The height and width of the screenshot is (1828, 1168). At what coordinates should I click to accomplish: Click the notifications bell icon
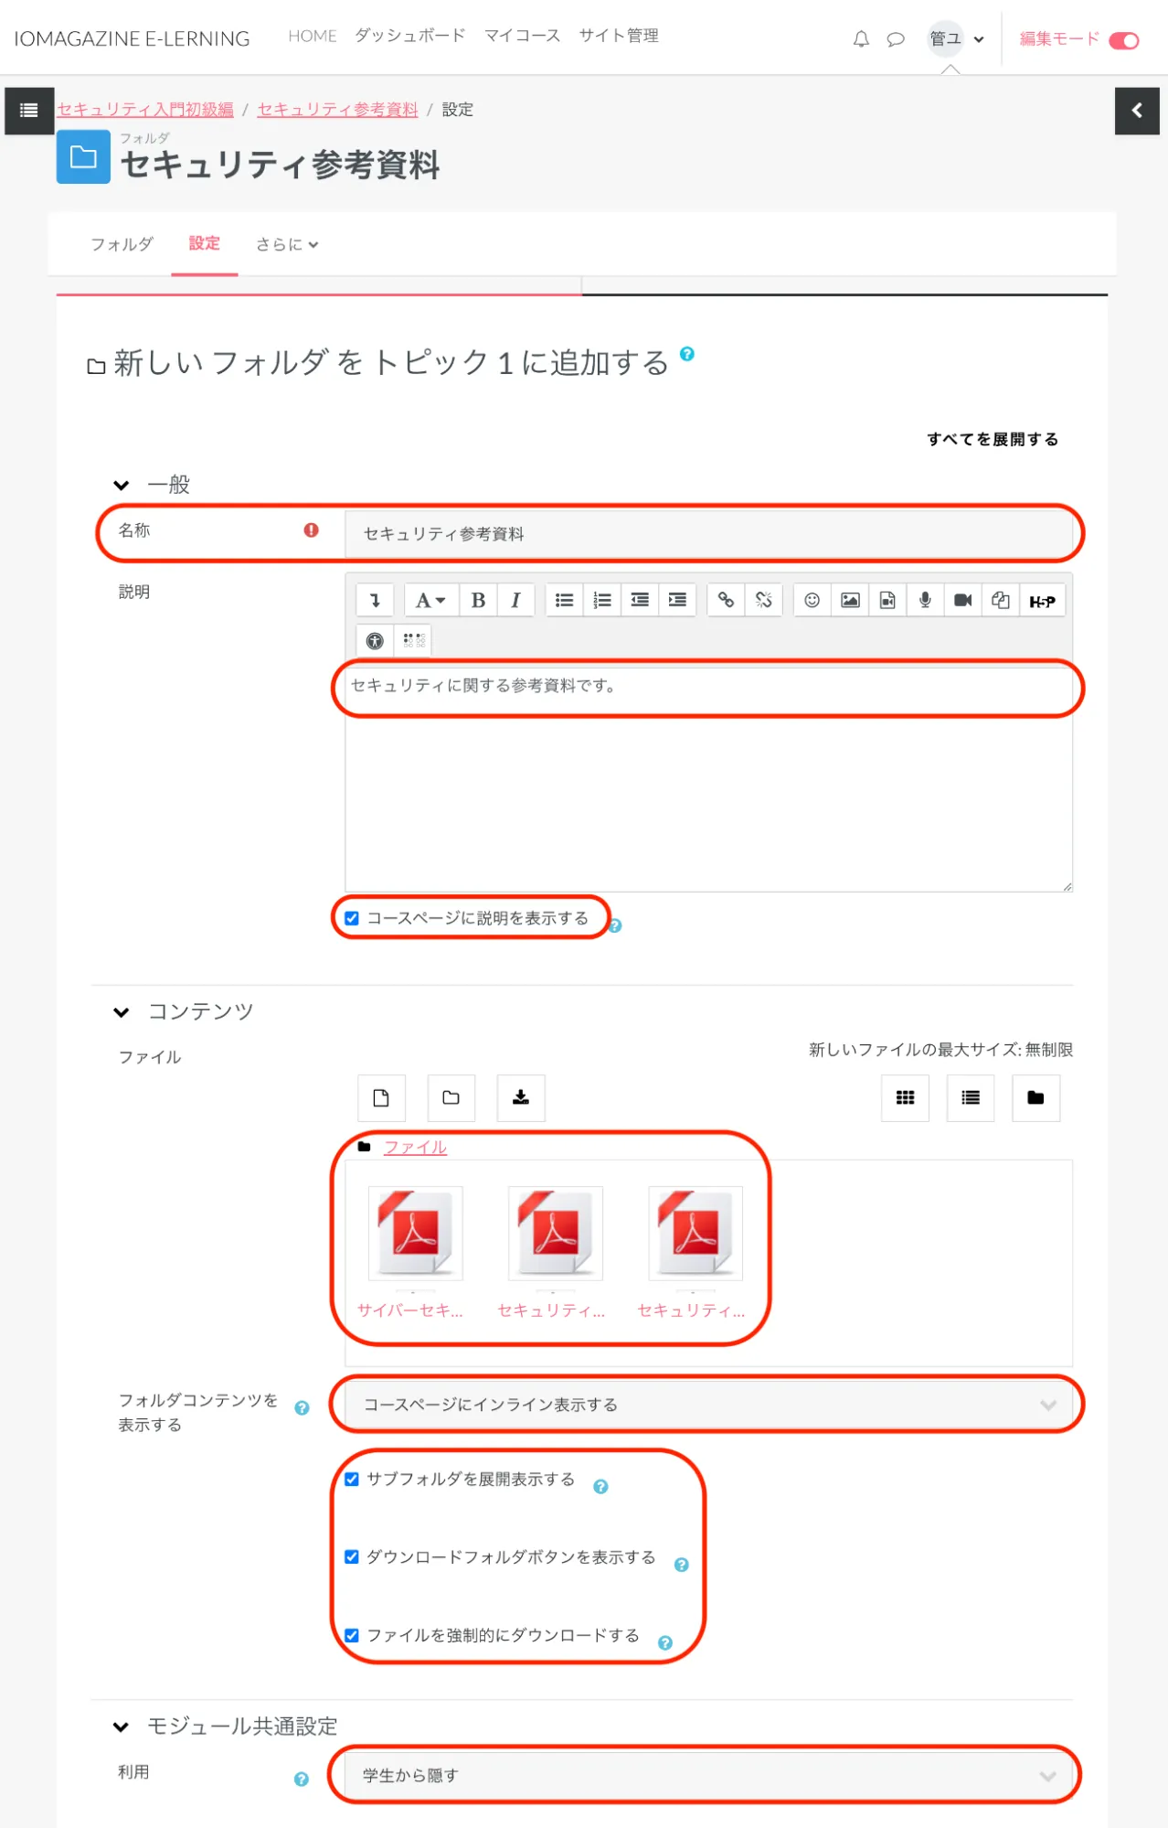point(860,39)
